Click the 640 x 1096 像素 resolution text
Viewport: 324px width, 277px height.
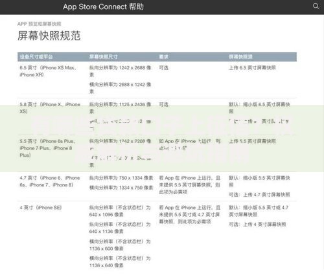pos(106,215)
